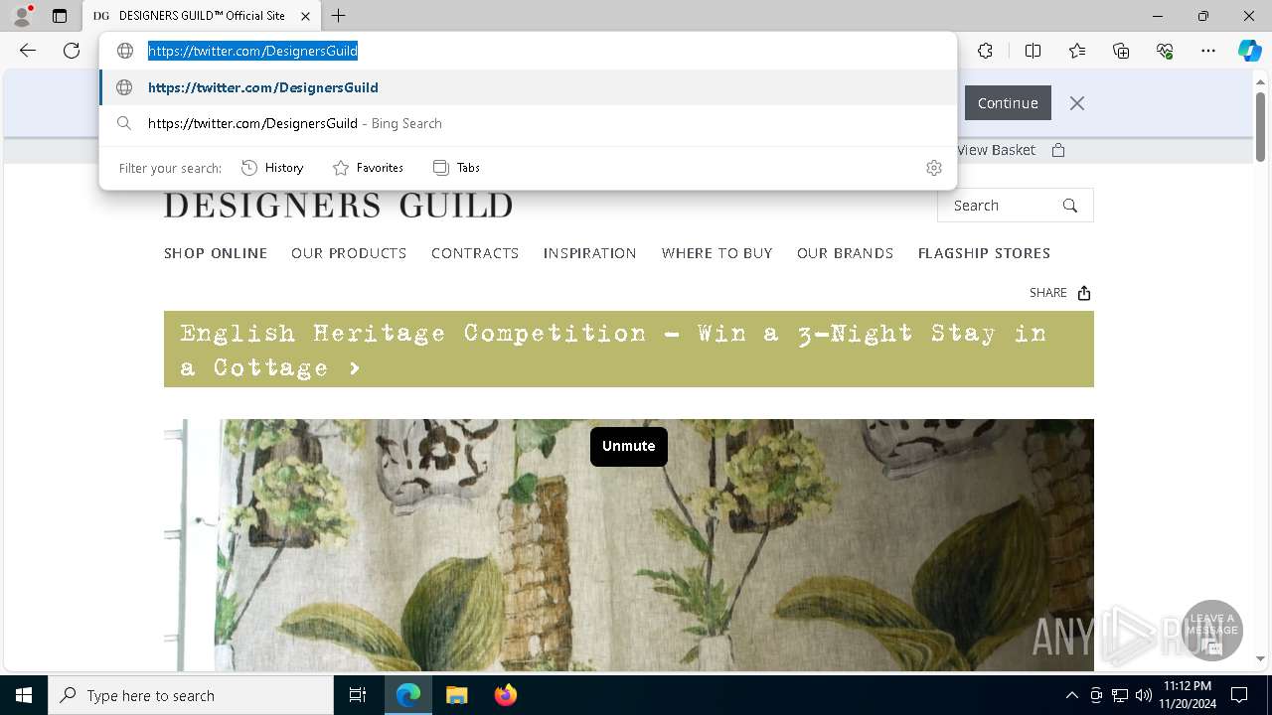Open the Windows Start menu
1272x715 pixels.
24,695
